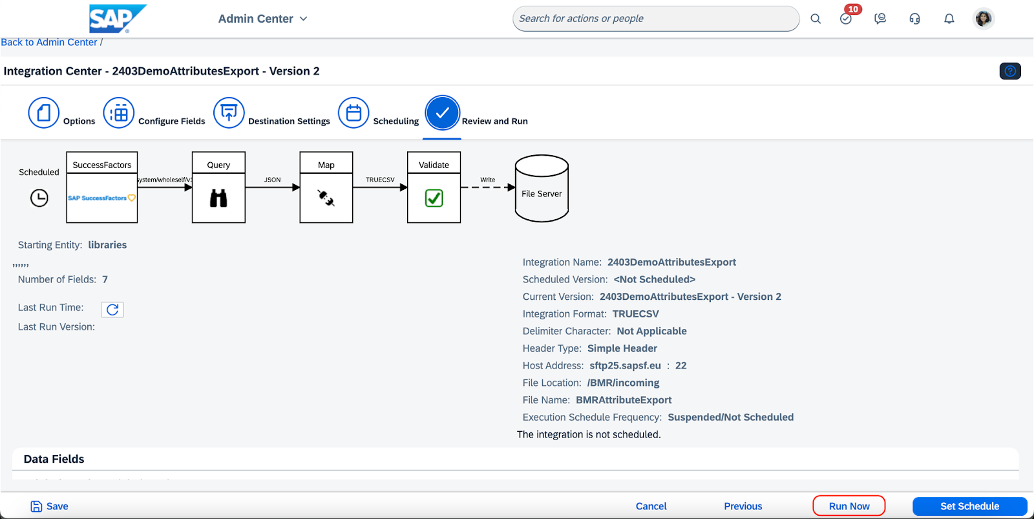Click the Current Version value text
This screenshot has height=519, width=1034.
tap(690, 297)
